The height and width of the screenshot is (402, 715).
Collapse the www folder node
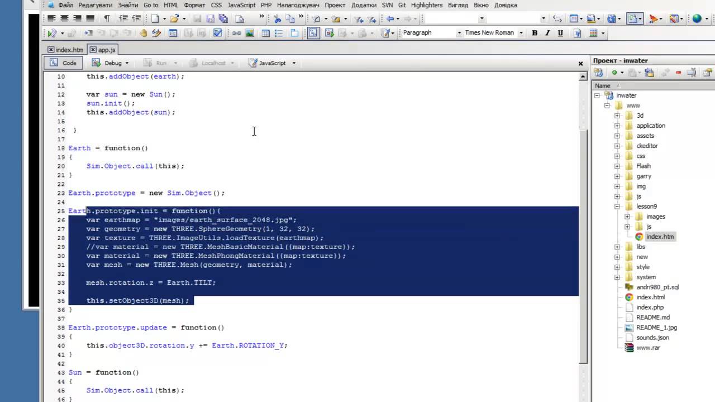coord(607,106)
